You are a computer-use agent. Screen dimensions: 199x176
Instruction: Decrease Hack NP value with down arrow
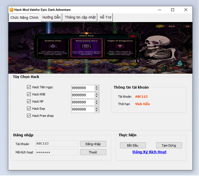coord(97,103)
